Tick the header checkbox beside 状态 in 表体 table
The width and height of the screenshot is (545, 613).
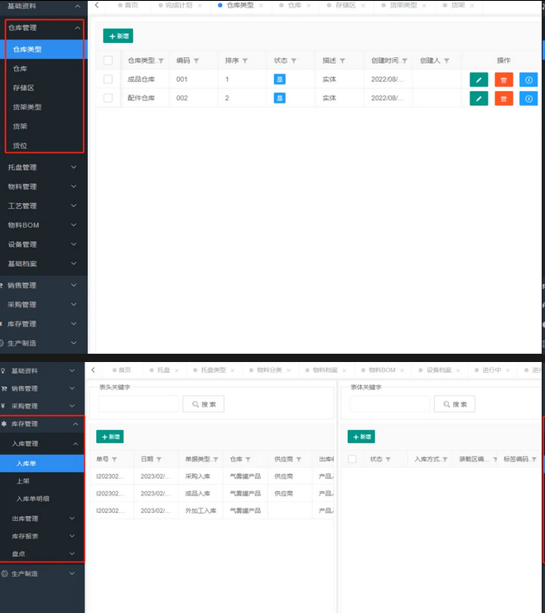click(x=352, y=459)
